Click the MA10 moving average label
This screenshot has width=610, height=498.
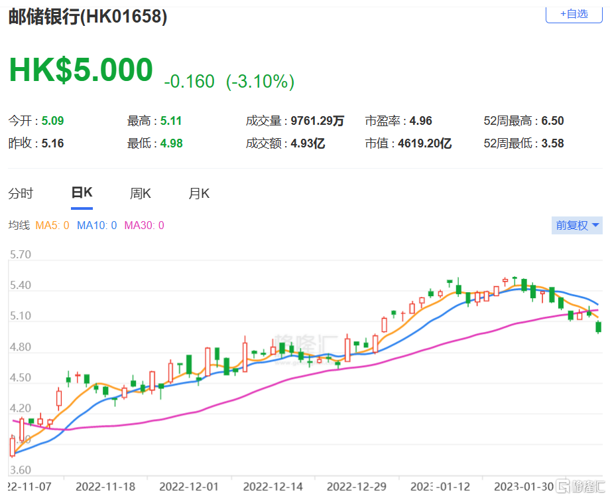[x=97, y=226]
